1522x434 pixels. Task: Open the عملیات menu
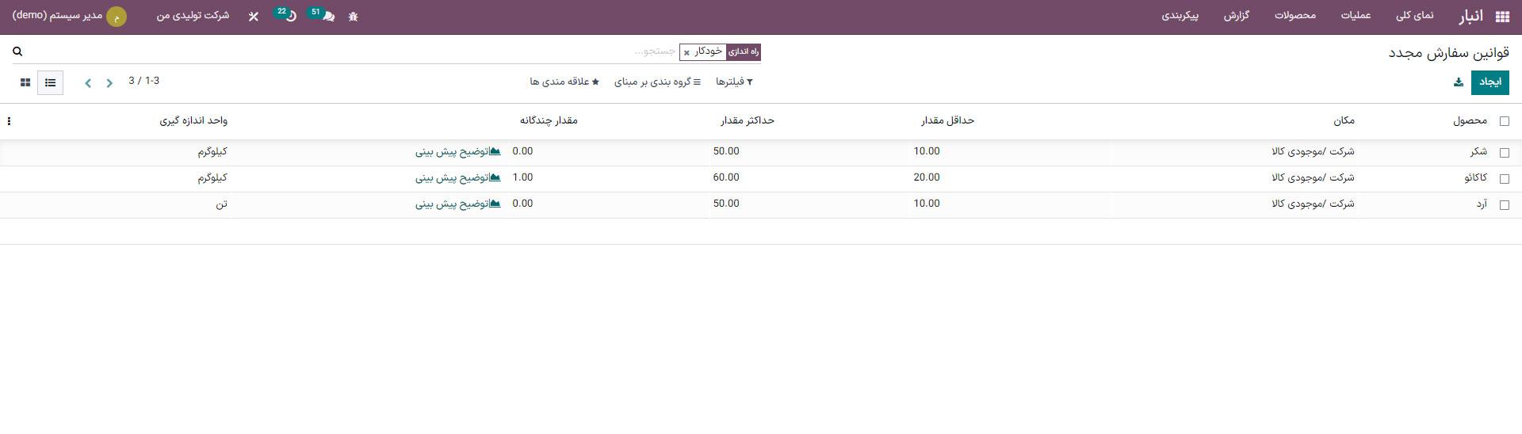coord(1356,16)
